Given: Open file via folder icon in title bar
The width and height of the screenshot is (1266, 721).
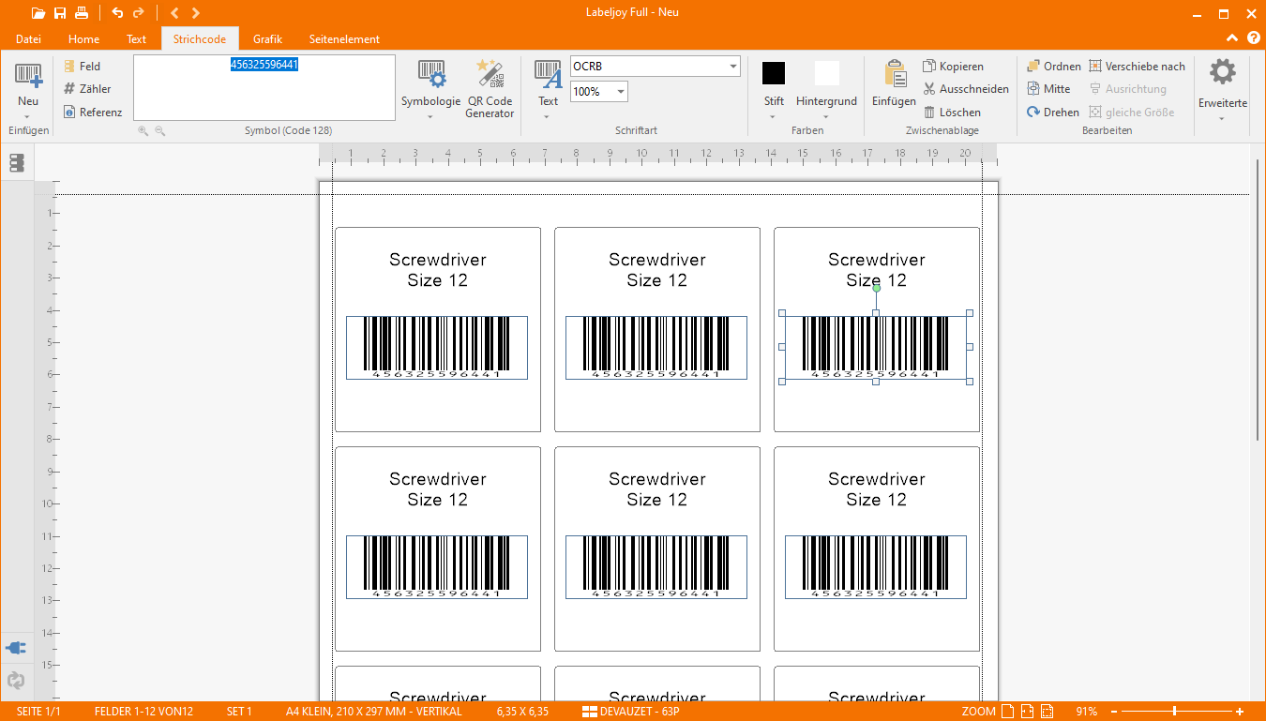Looking at the screenshot, I should click(x=38, y=13).
